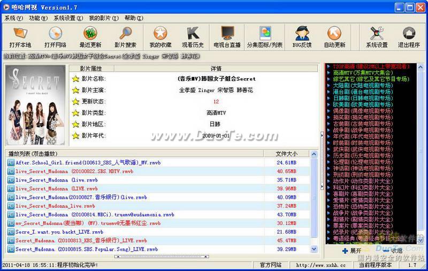The image size is (428, 271).
Task: Click file icon of After.School_Girl.friend row
Action: click(11, 163)
